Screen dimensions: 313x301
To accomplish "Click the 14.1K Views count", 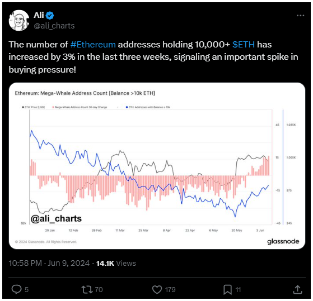I will point(116,263).
